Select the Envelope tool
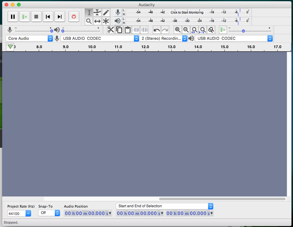293x227 pixels. click(97, 13)
